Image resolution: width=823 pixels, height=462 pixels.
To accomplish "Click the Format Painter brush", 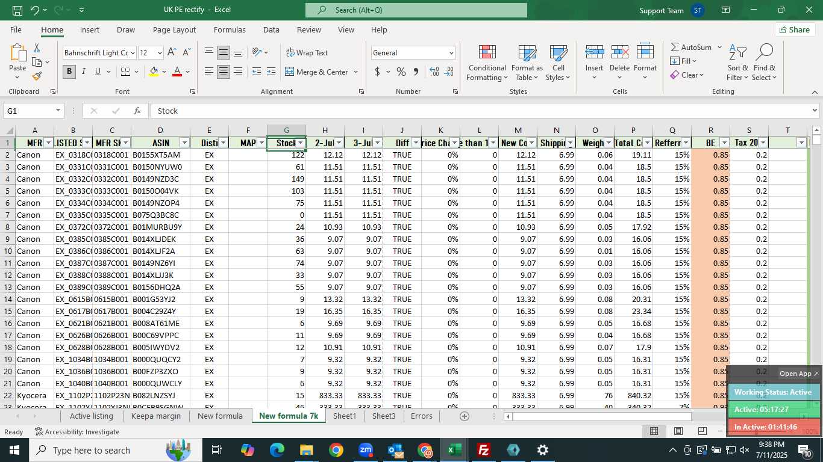I will tap(37, 76).
